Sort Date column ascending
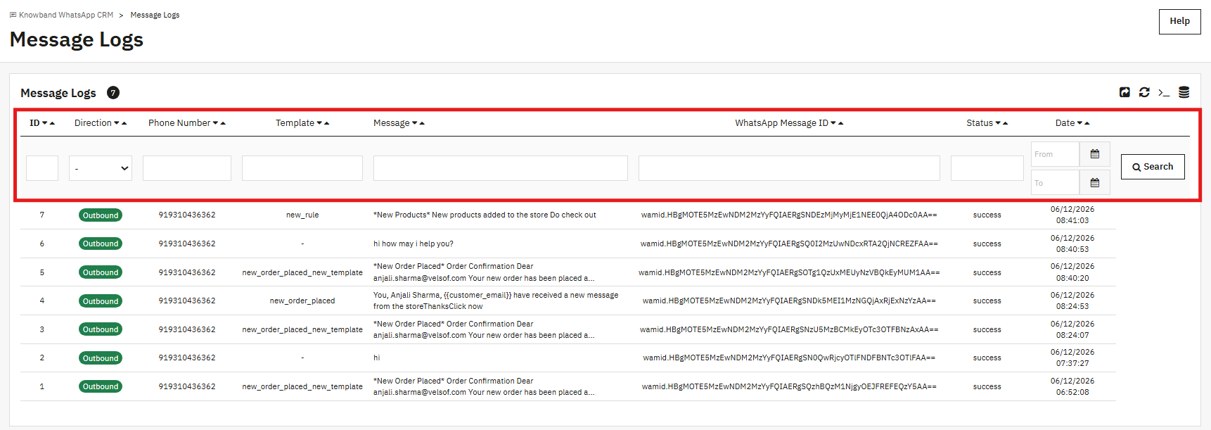 pyautogui.click(x=1087, y=123)
